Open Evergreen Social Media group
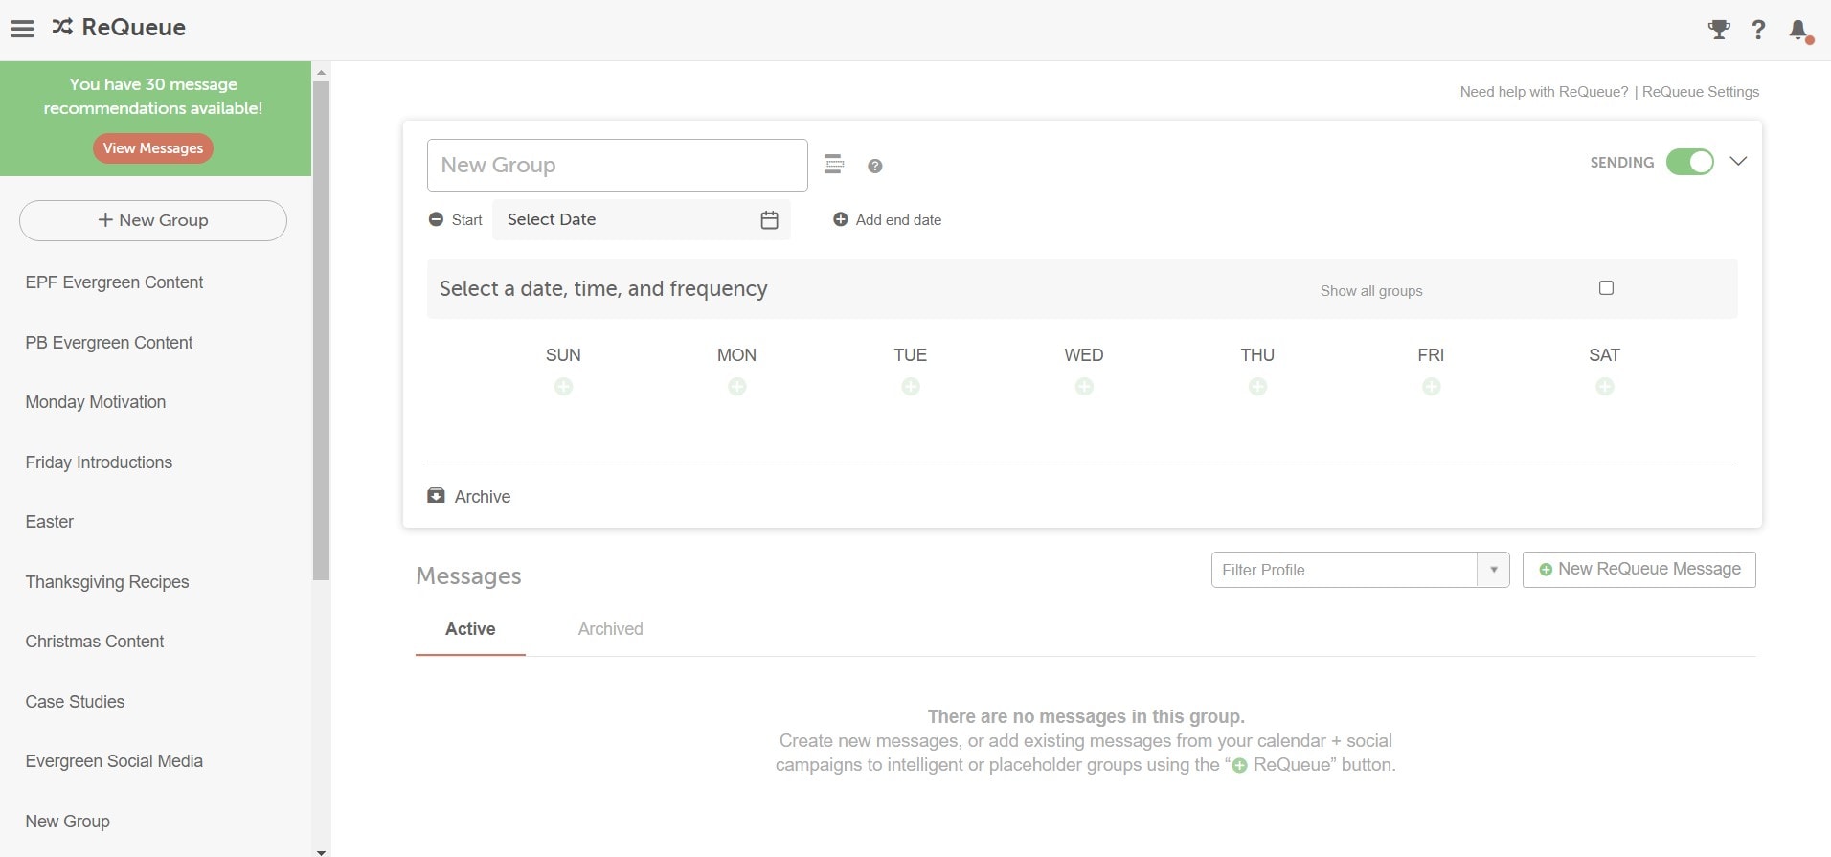 click(114, 761)
